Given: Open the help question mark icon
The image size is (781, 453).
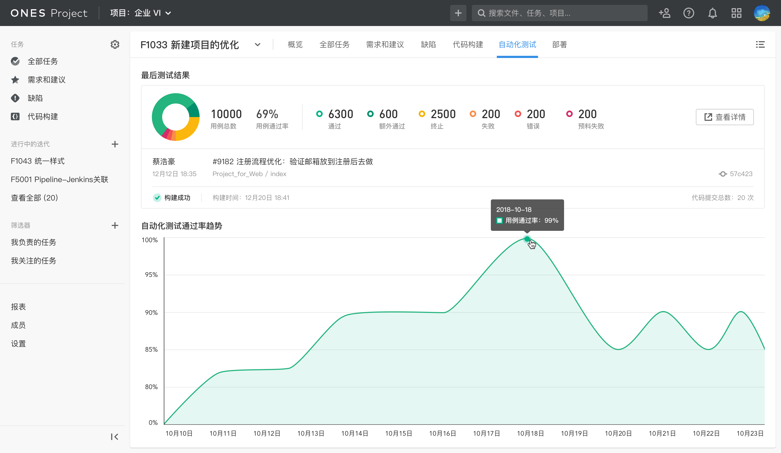Looking at the screenshot, I should click(688, 13).
